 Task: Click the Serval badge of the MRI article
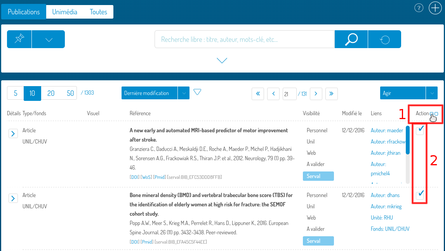pos(318,176)
